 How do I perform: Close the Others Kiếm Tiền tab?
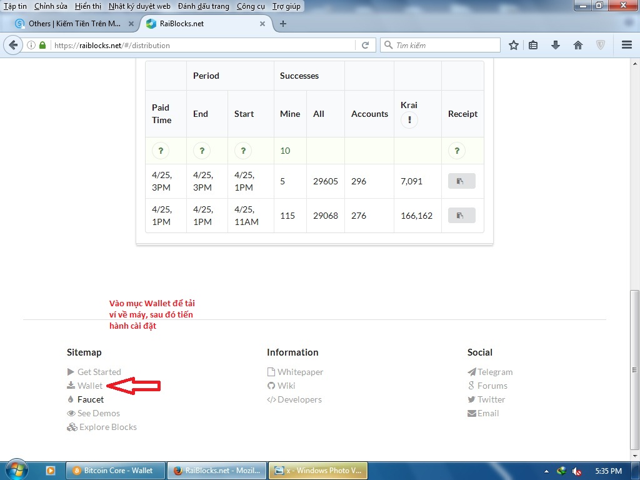pos(131,24)
